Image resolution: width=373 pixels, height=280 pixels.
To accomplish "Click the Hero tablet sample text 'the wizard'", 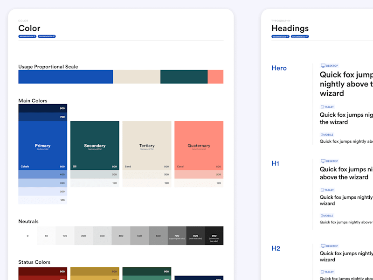I will click(x=334, y=122).
